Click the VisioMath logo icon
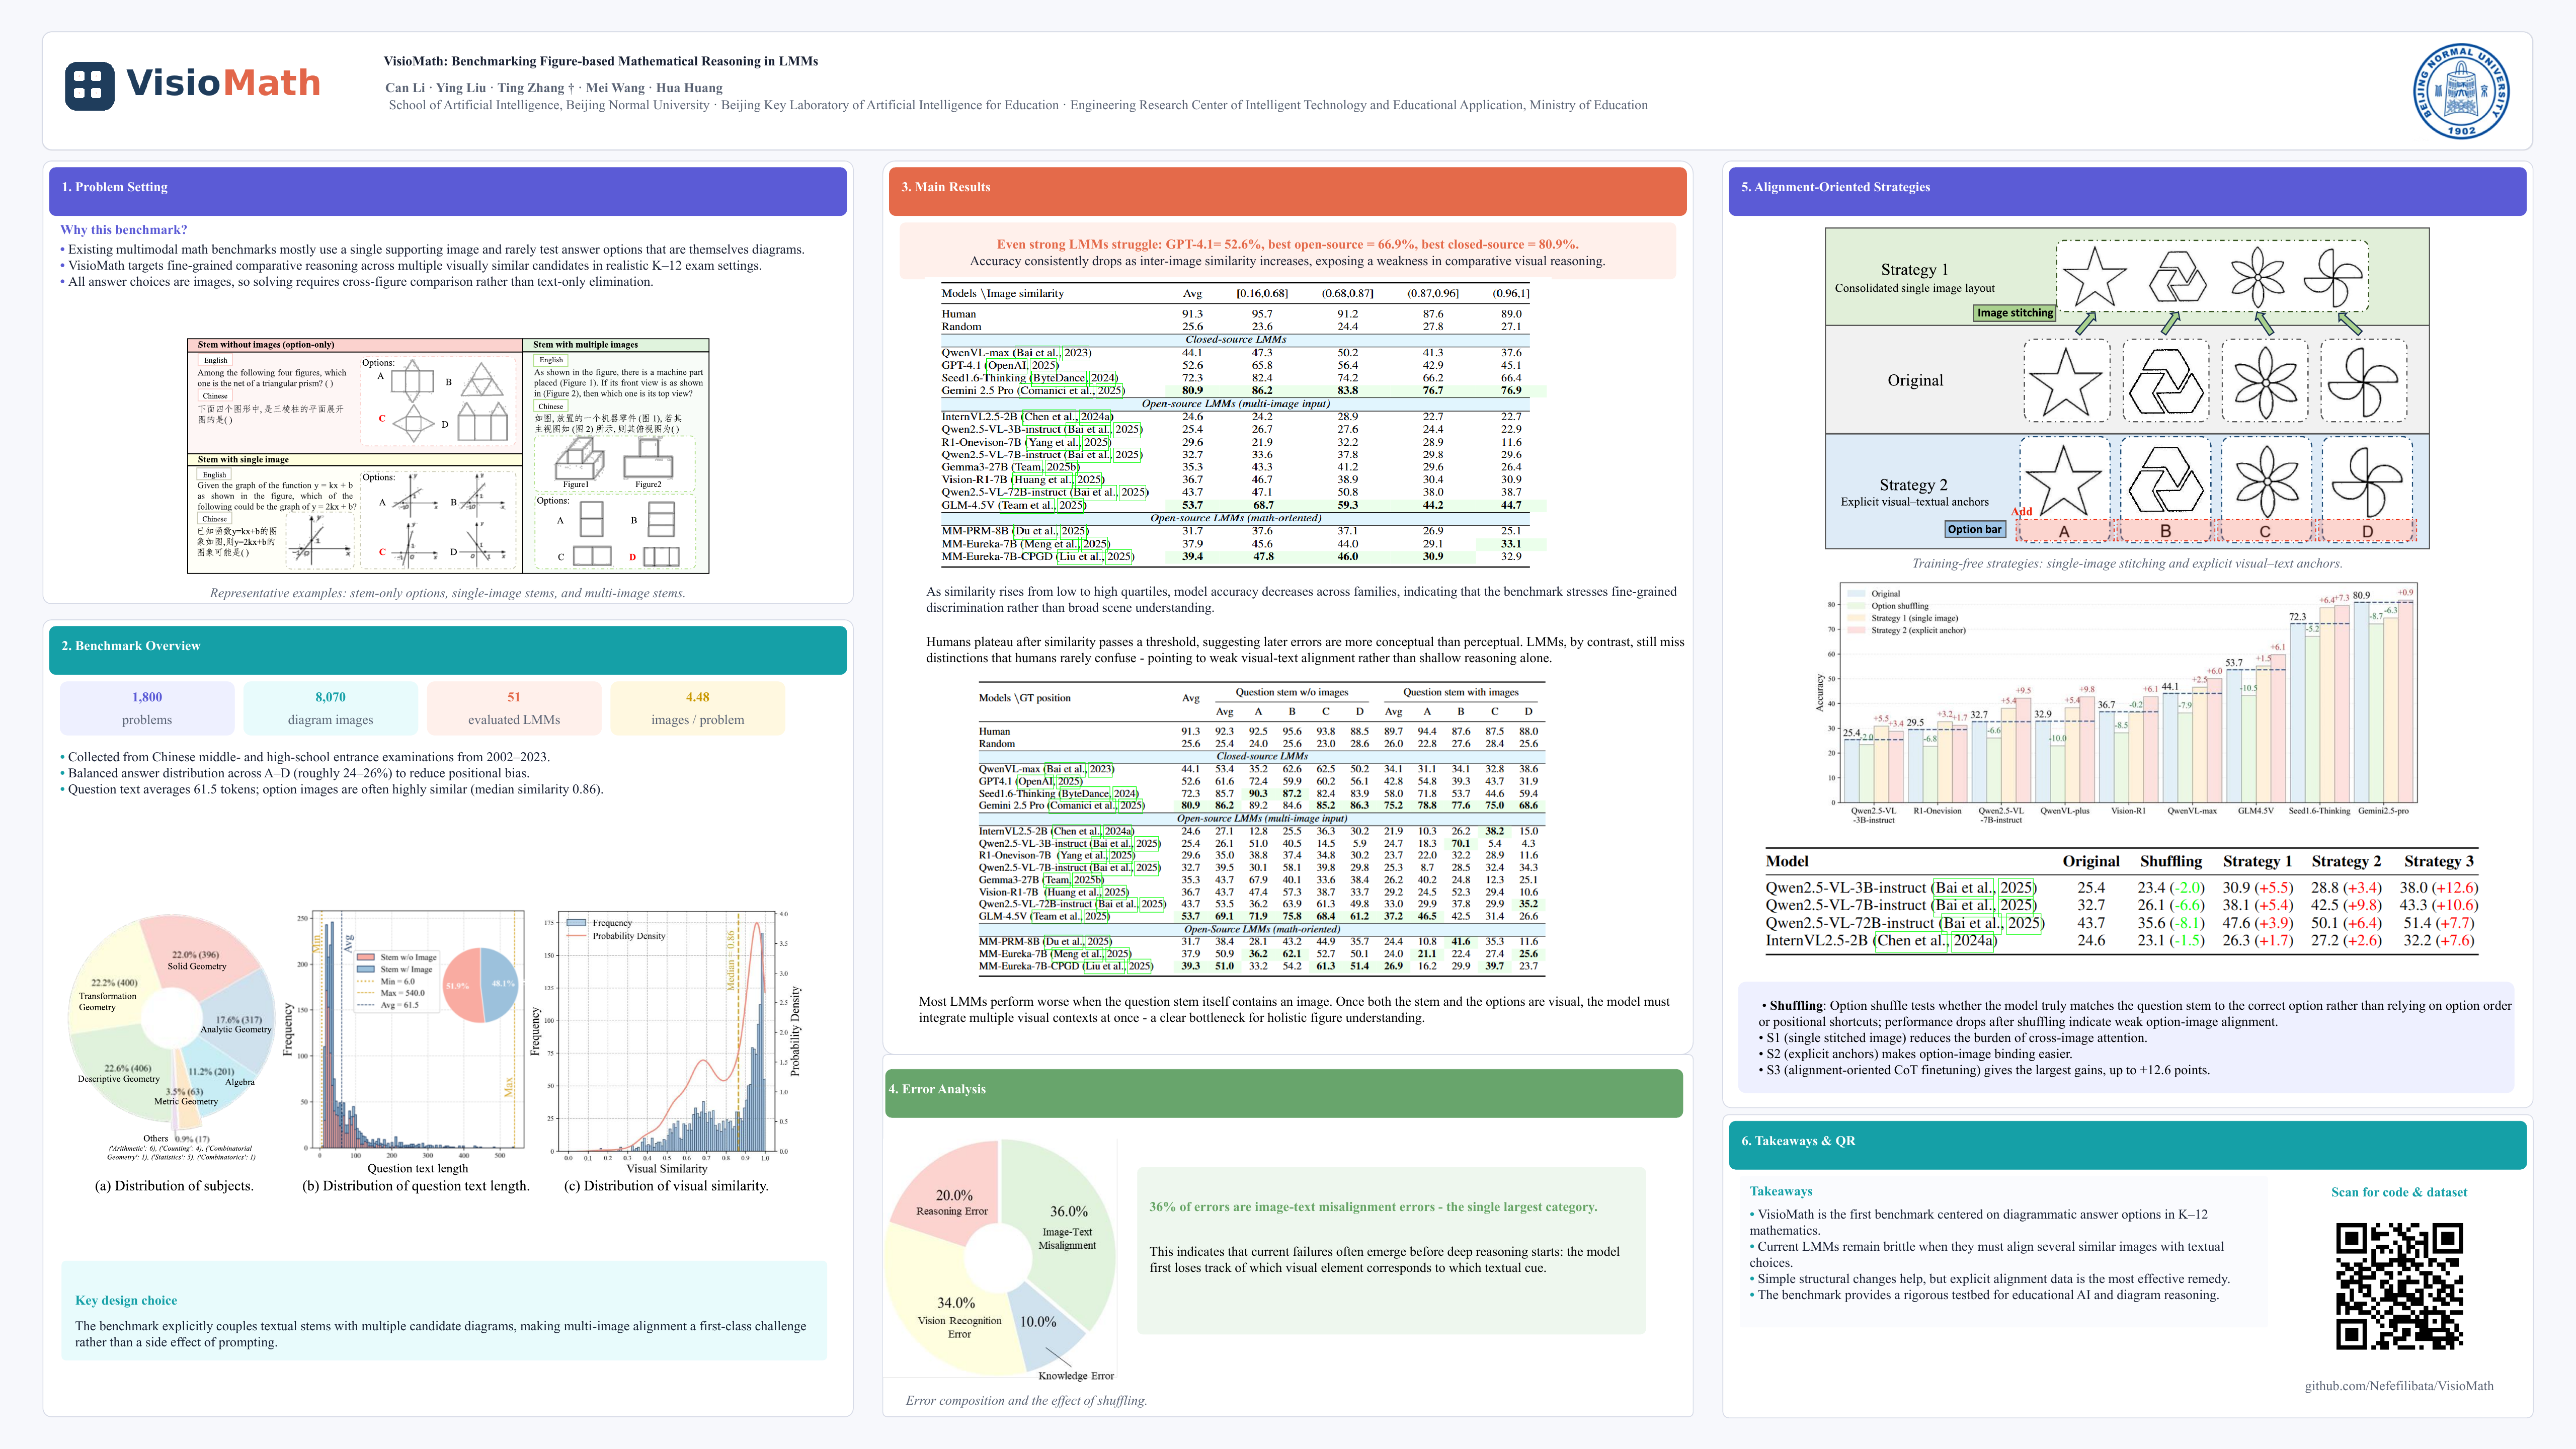This screenshot has width=2576, height=1449. (x=90, y=85)
